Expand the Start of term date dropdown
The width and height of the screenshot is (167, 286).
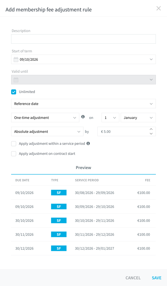(x=151, y=60)
